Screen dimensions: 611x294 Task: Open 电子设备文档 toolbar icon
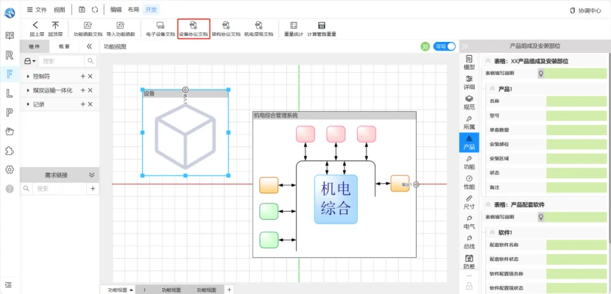tap(160, 25)
